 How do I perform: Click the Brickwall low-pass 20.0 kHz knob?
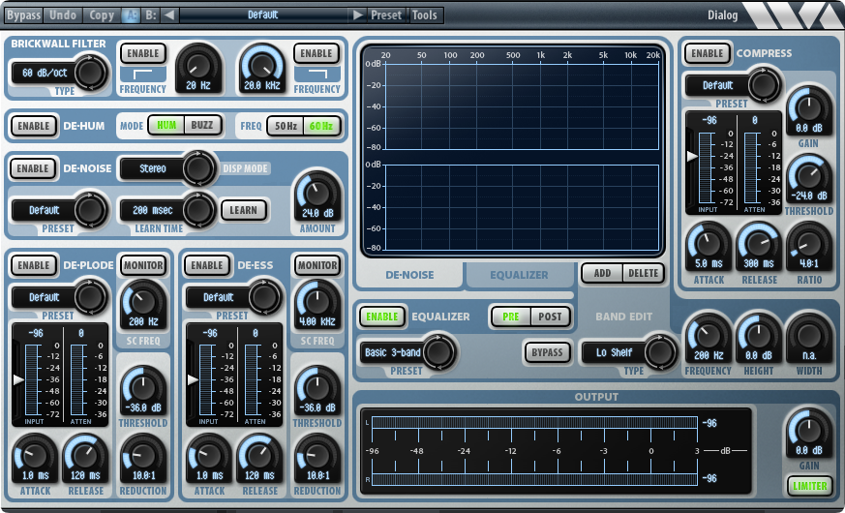tap(262, 65)
